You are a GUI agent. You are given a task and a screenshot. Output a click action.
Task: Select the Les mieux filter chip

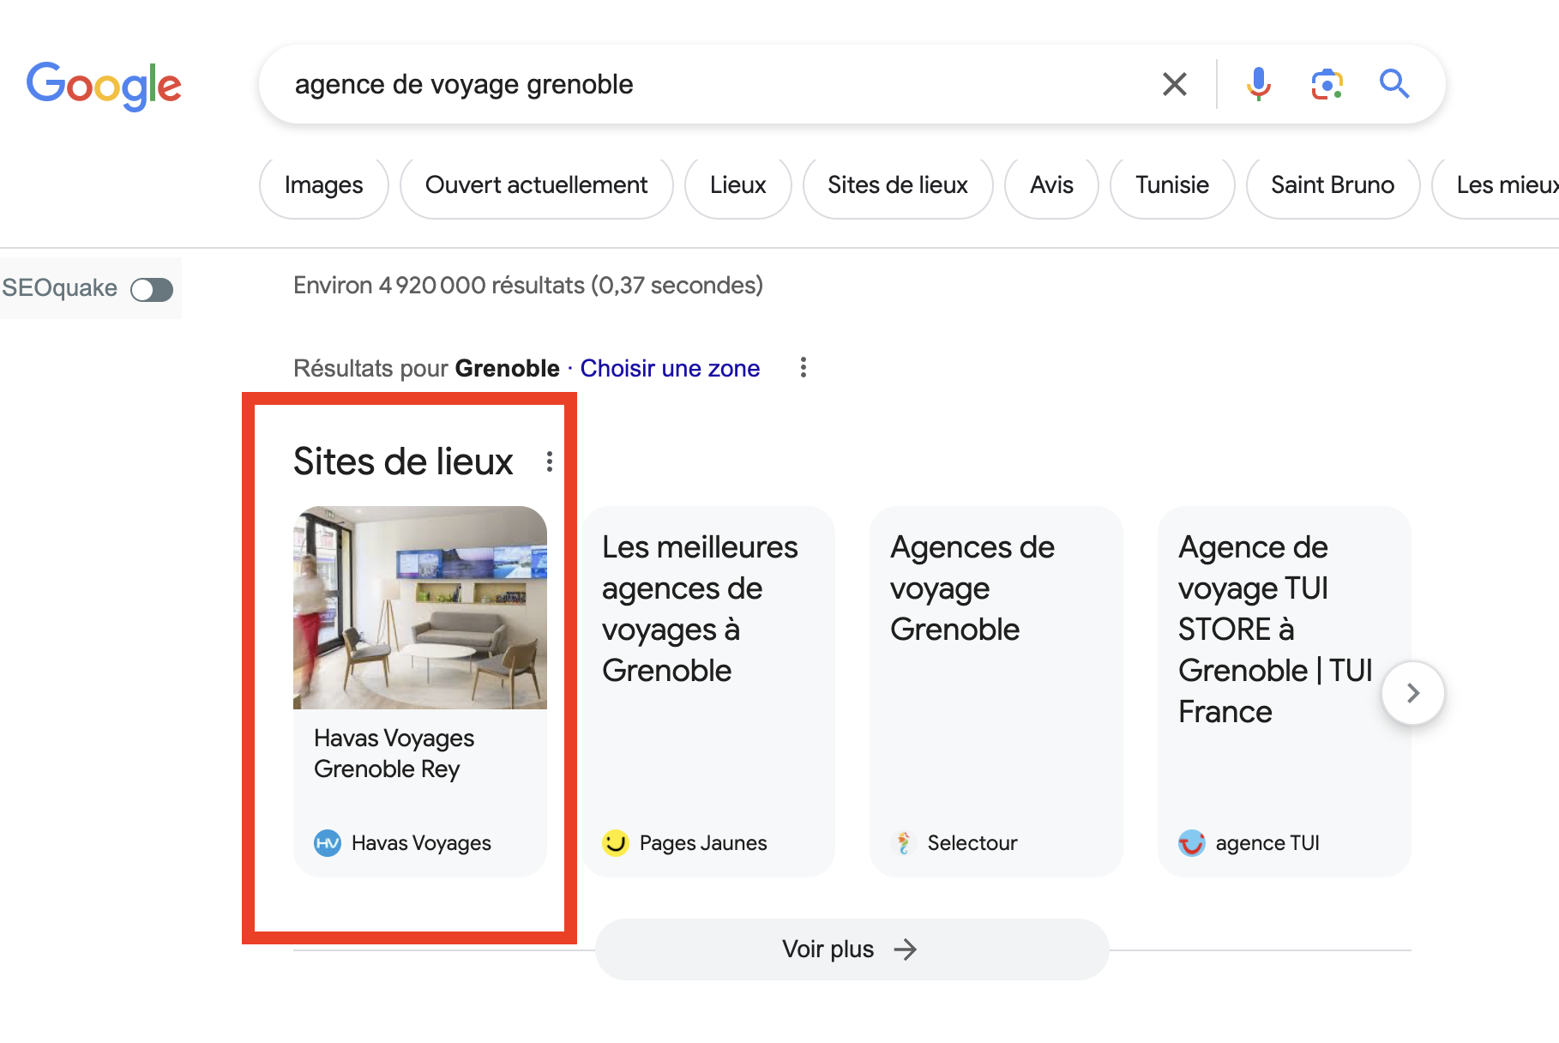[x=1496, y=185]
